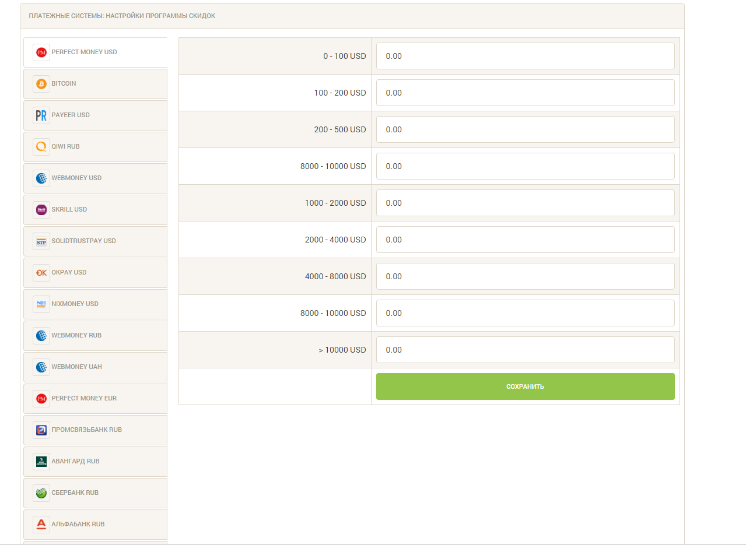Viewport: 746px width, 545px height.
Task: Select the WebMoney RUB payment tab
Action: click(x=76, y=336)
